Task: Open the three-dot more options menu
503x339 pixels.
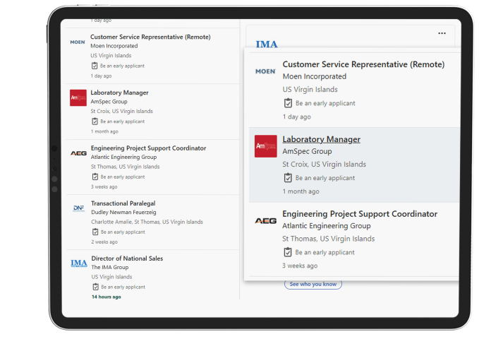Action: 442,33
